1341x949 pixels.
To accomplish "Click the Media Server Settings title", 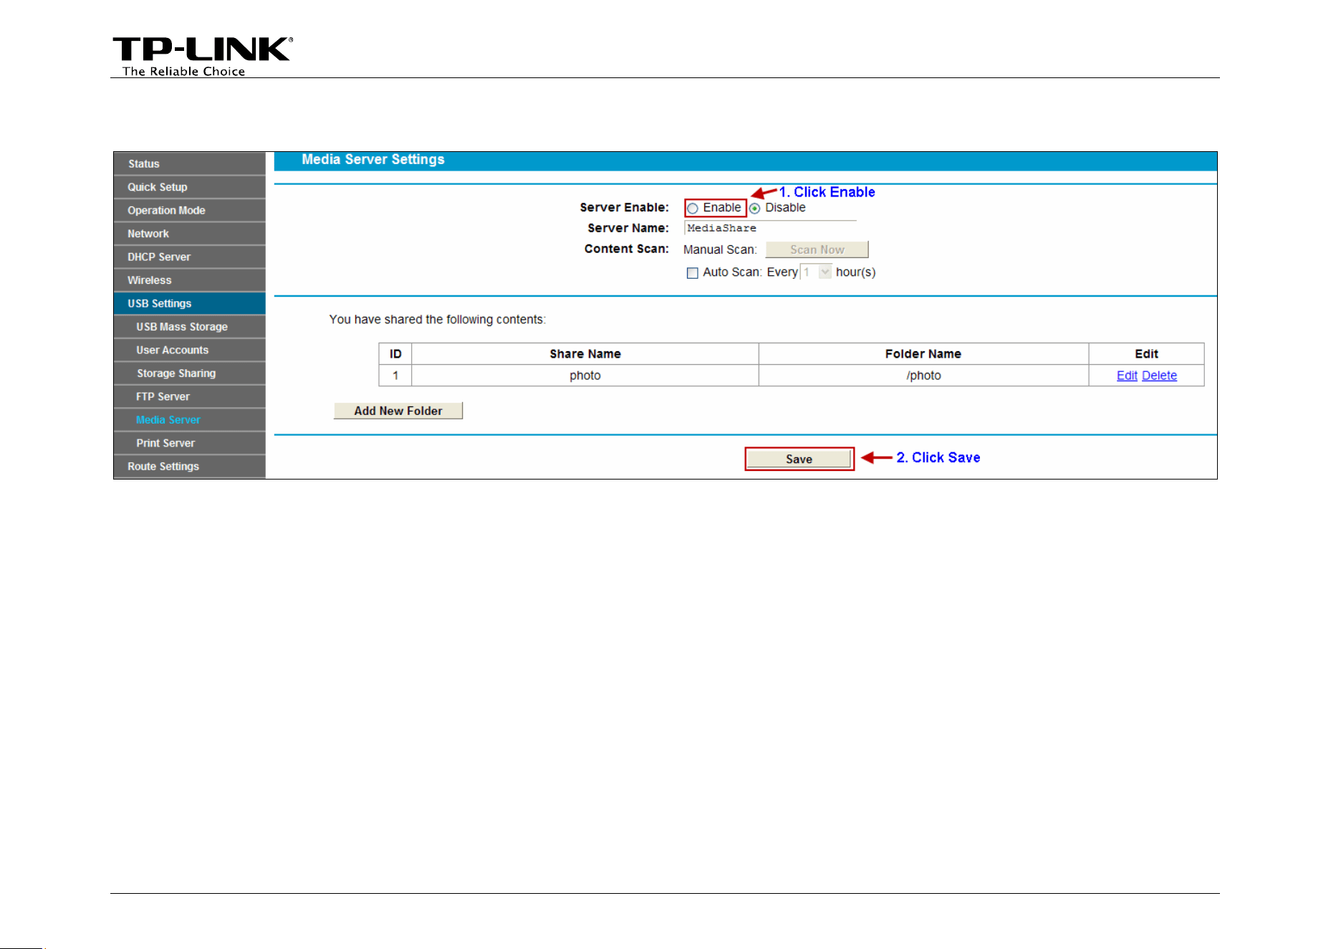I will pos(373,160).
